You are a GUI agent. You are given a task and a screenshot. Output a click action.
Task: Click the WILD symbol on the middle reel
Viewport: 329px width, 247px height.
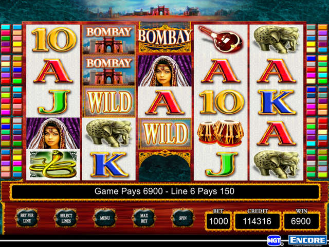pyautogui.click(x=165, y=134)
